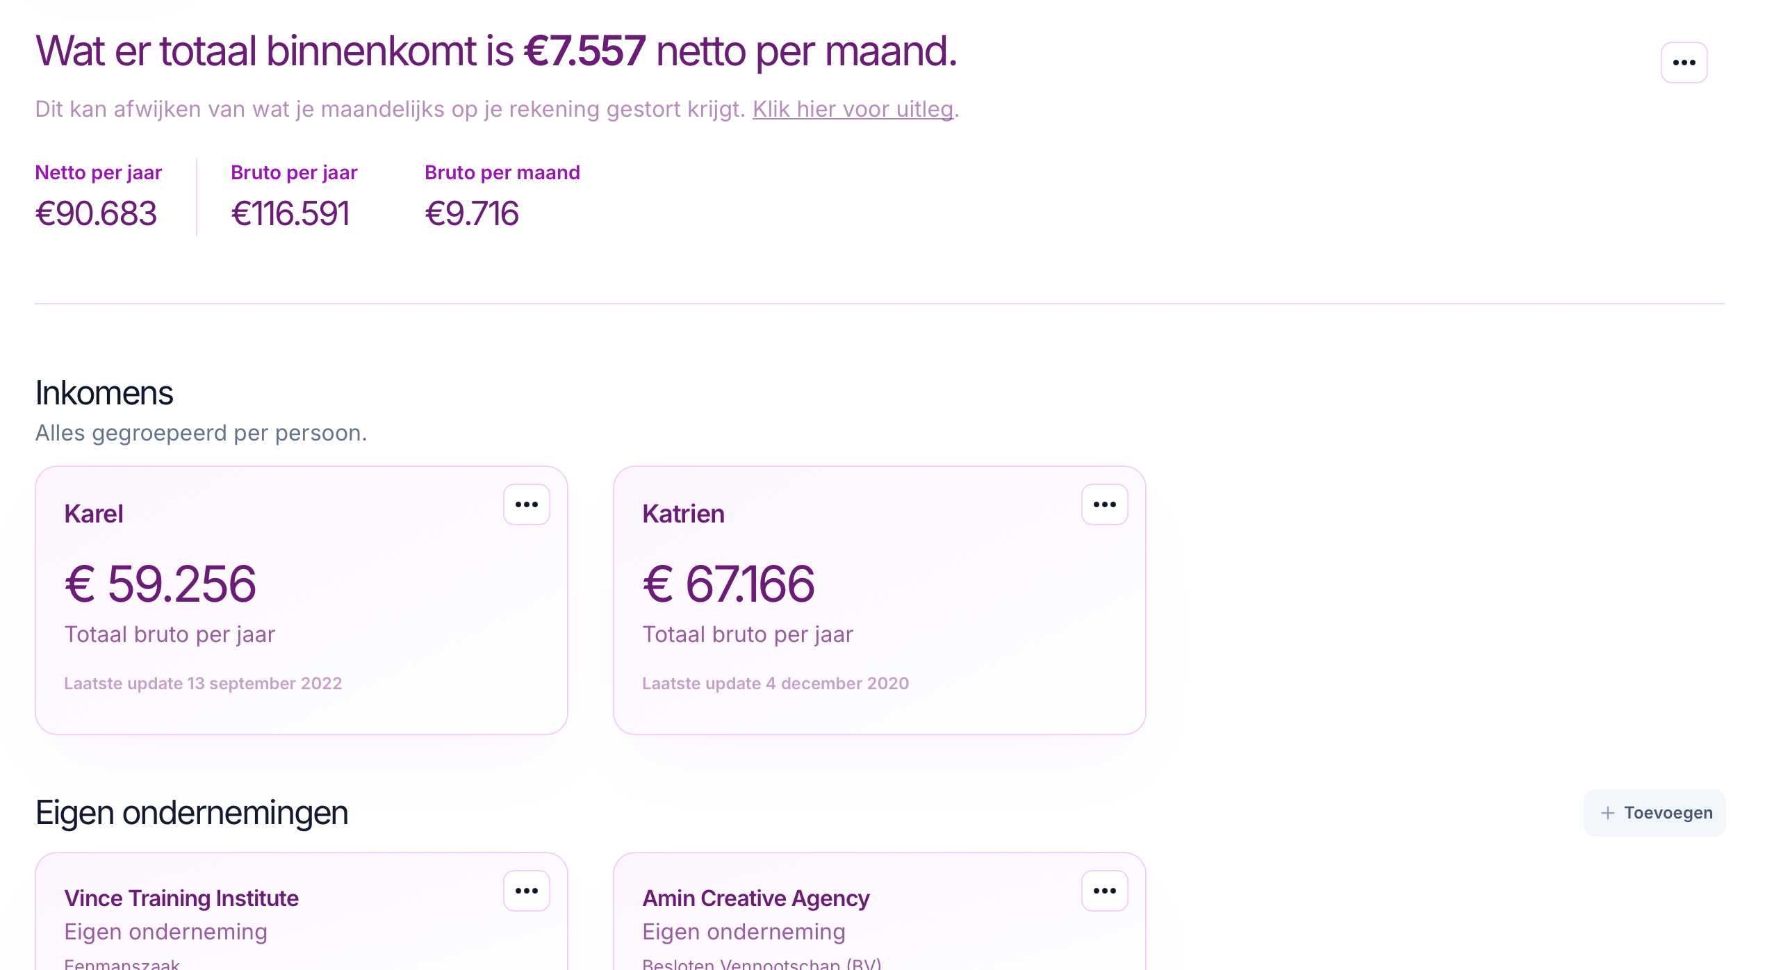The image size is (1765, 970).
Task: Click the value €90.683 under Netto per jaar
Action: point(97,214)
